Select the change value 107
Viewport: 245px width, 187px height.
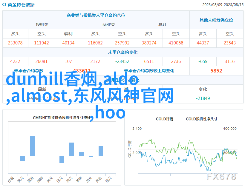68,61
